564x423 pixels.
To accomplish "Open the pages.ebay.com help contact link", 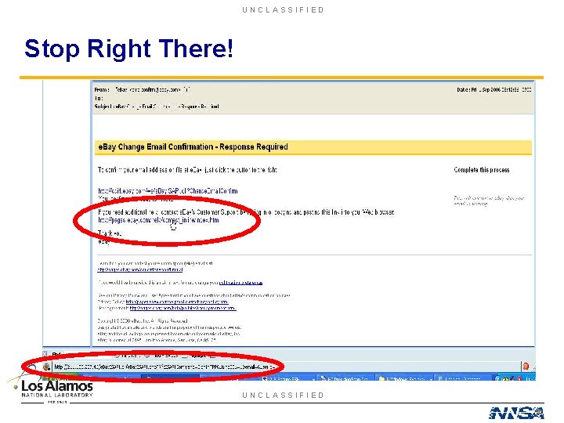I will click(158, 220).
